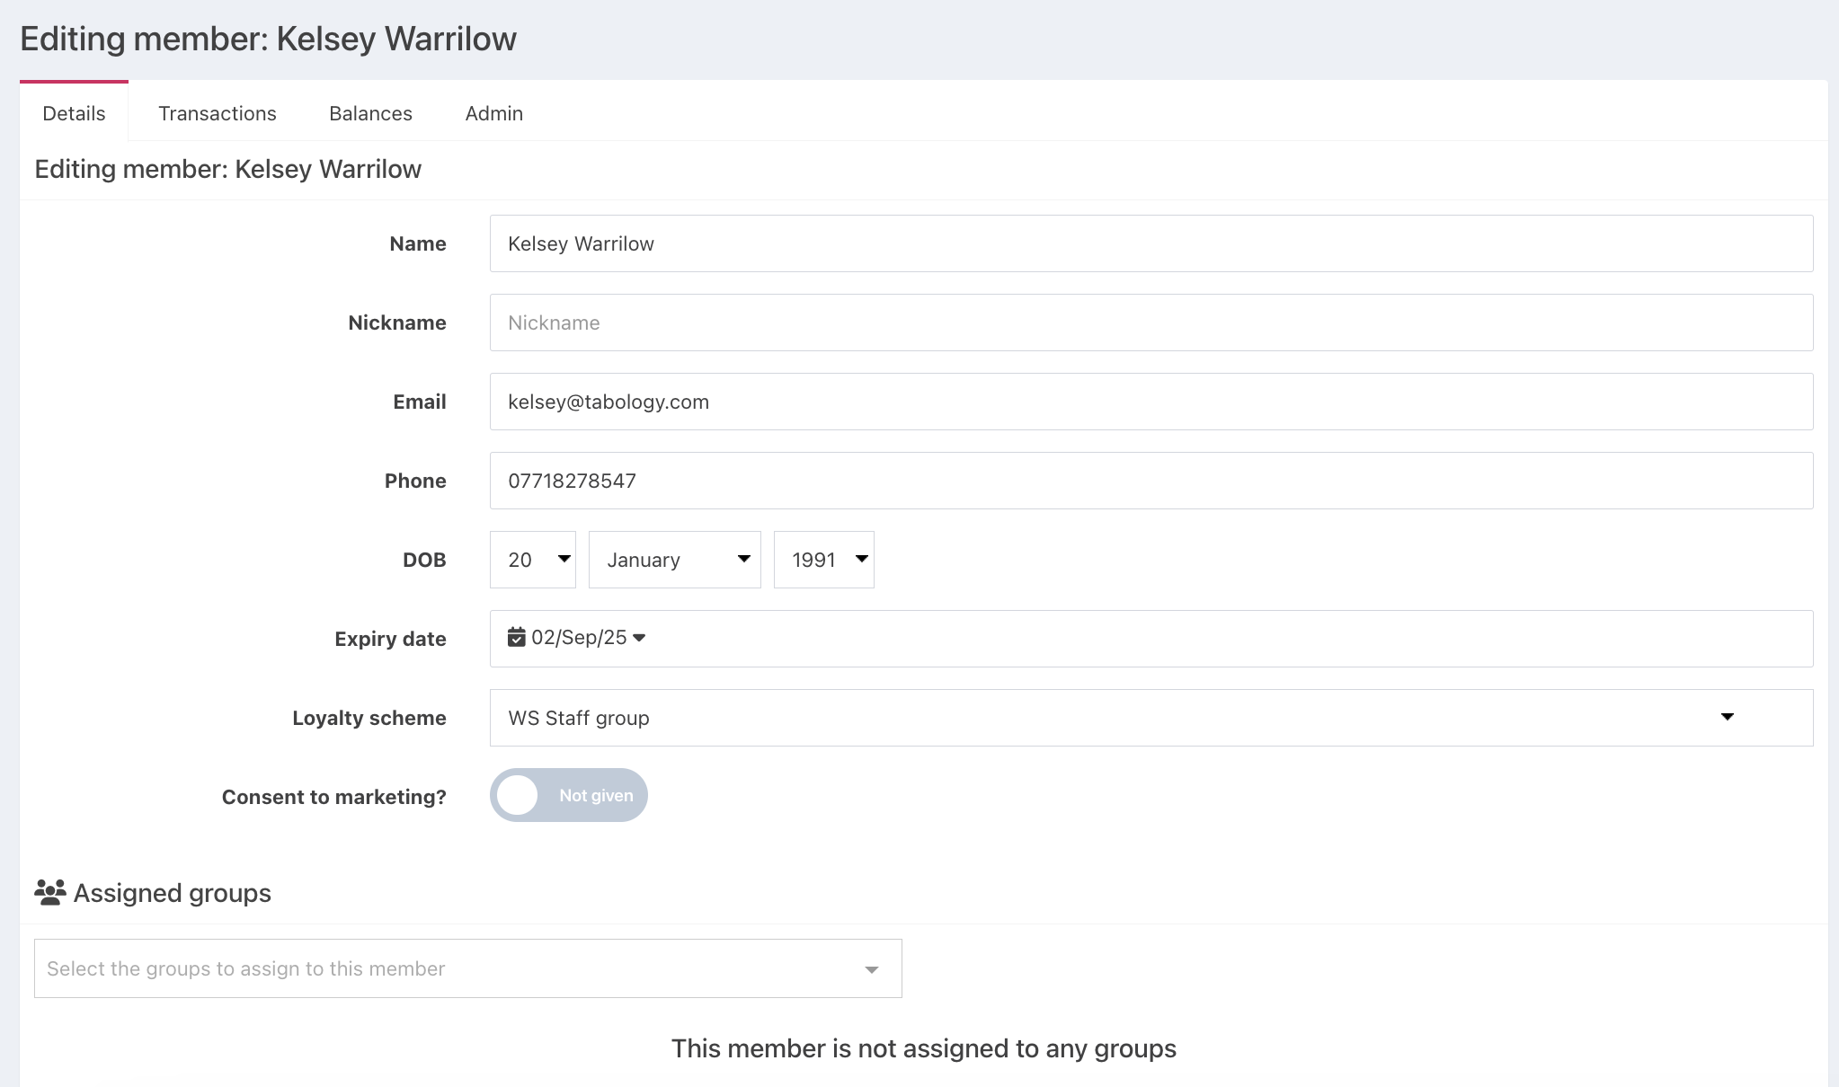Image resolution: width=1839 pixels, height=1087 pixels.
Task: Open the DOB year dropdown showing 1991
Action: pyautogui.click(x=824, y=560)
